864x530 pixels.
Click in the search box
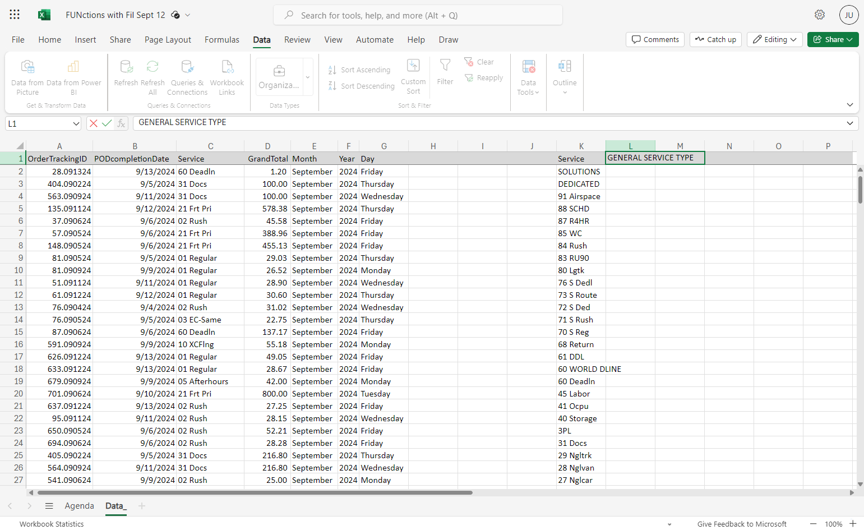tap(418, 15)
